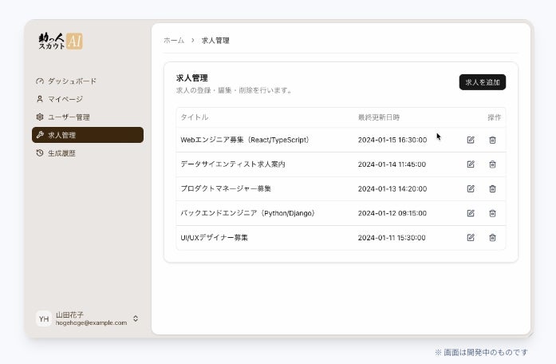Image resolution: width=556 pixels, height=364 pixels.
Task: Click the タイトル column header
Action: click(195, 117)
